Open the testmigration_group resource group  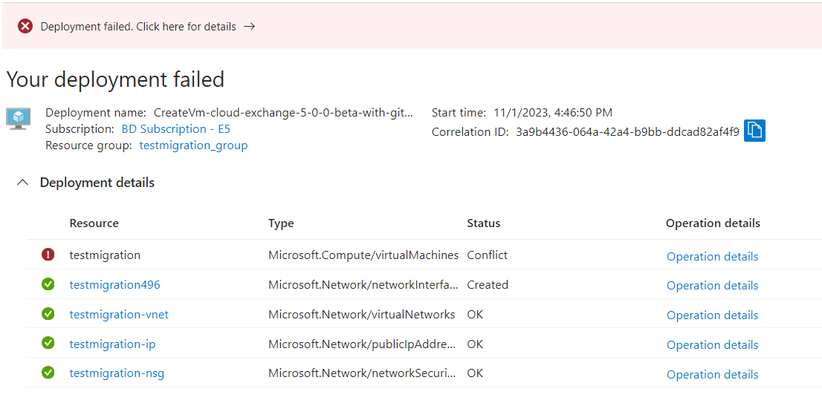tap(193, 145)
